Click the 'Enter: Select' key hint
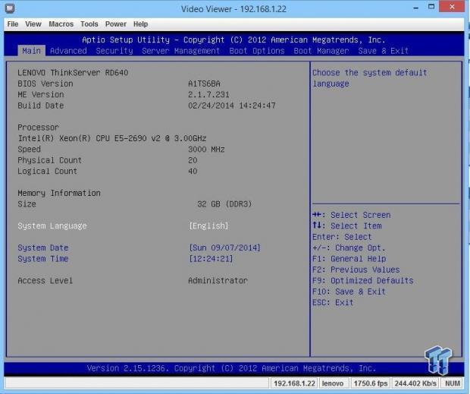Screen dimensions: 470x394 342,237
